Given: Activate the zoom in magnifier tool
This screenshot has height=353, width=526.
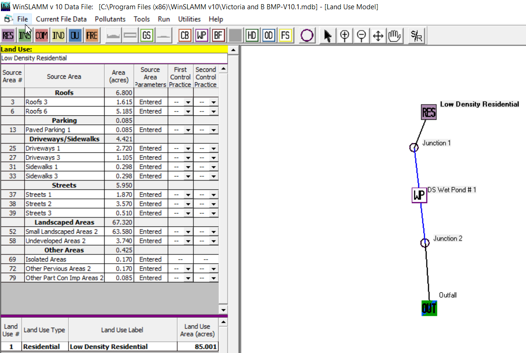Looking at the screenshot, I should (344, 35).
